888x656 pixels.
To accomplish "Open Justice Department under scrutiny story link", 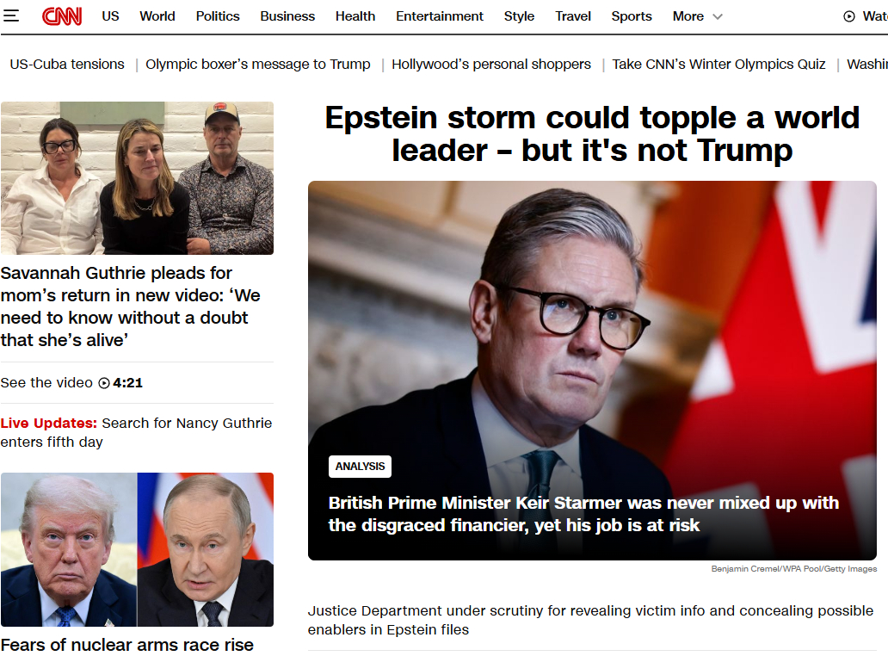I will tap(590, 620).
